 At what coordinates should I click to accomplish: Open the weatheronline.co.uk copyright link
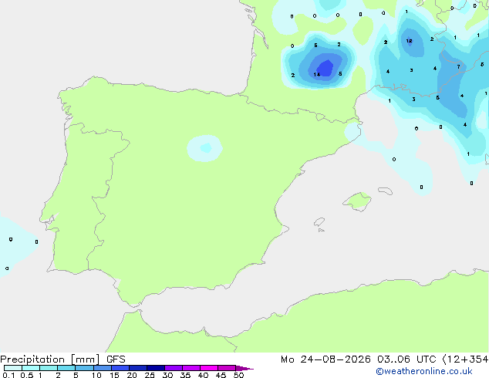point(423,371)
